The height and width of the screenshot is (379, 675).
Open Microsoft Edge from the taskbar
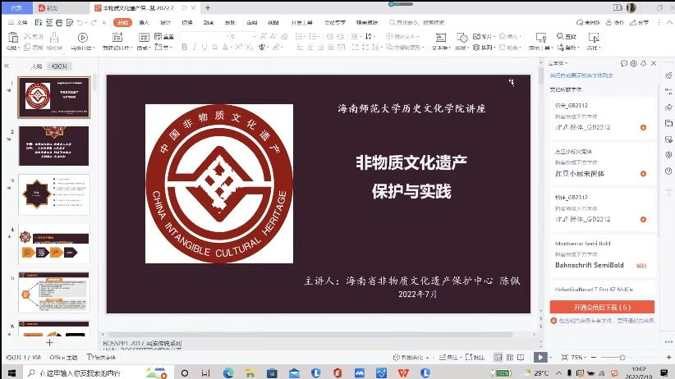click(228, 372)
